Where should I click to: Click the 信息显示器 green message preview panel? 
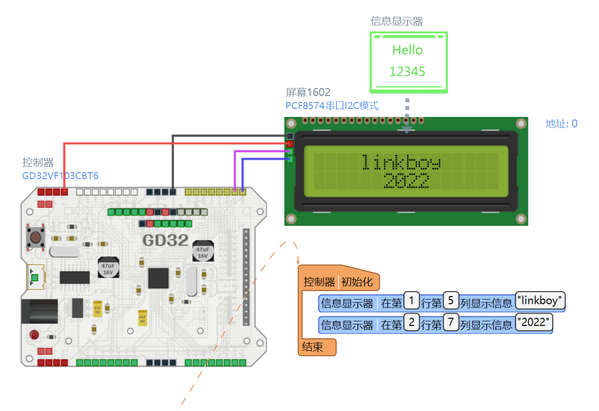click(409, 62)
